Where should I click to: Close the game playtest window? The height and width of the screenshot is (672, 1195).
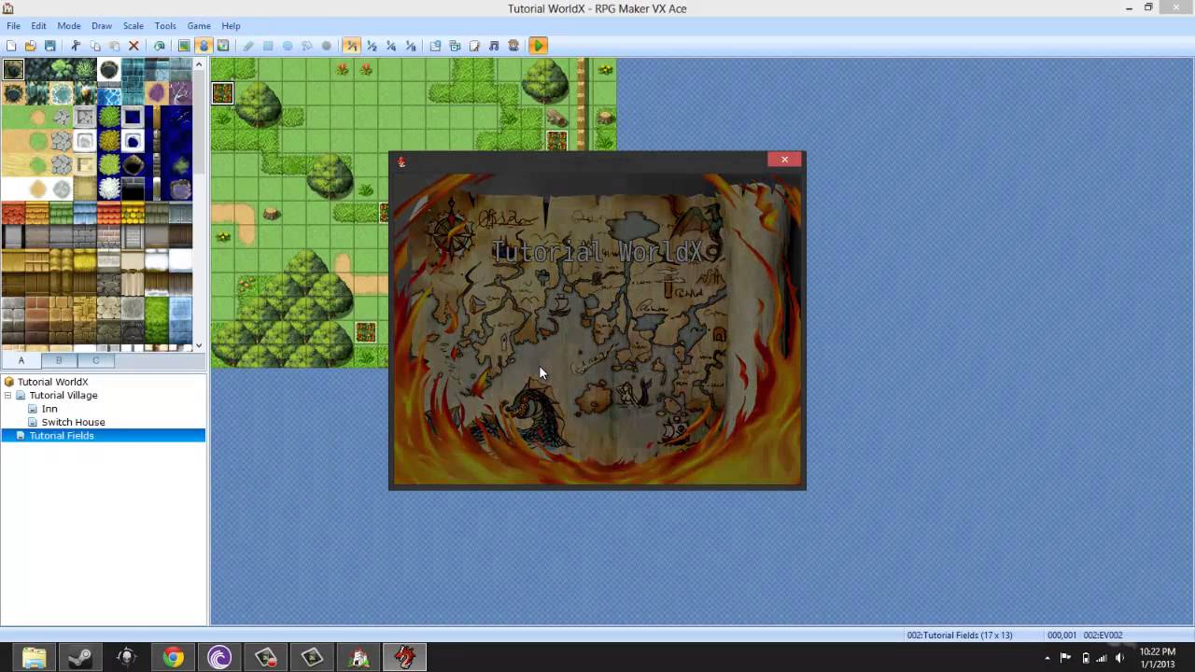(784, 160)
